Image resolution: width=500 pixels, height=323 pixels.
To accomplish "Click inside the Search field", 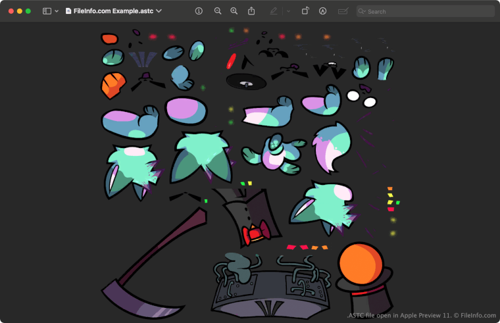I will (x=426, y=11).
